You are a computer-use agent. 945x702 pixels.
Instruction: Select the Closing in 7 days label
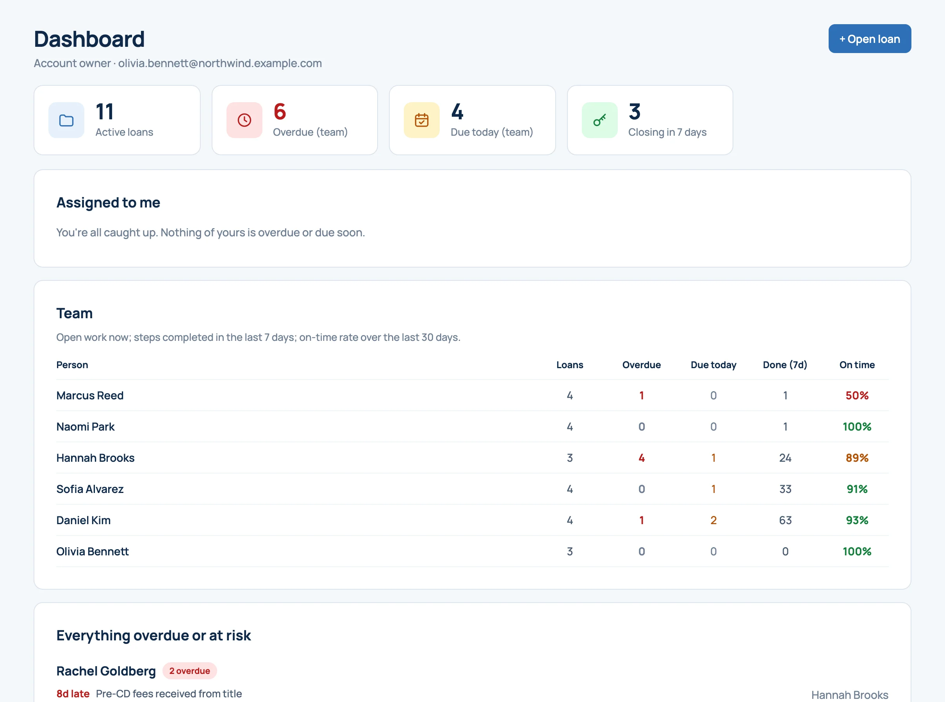click(667, 132)
